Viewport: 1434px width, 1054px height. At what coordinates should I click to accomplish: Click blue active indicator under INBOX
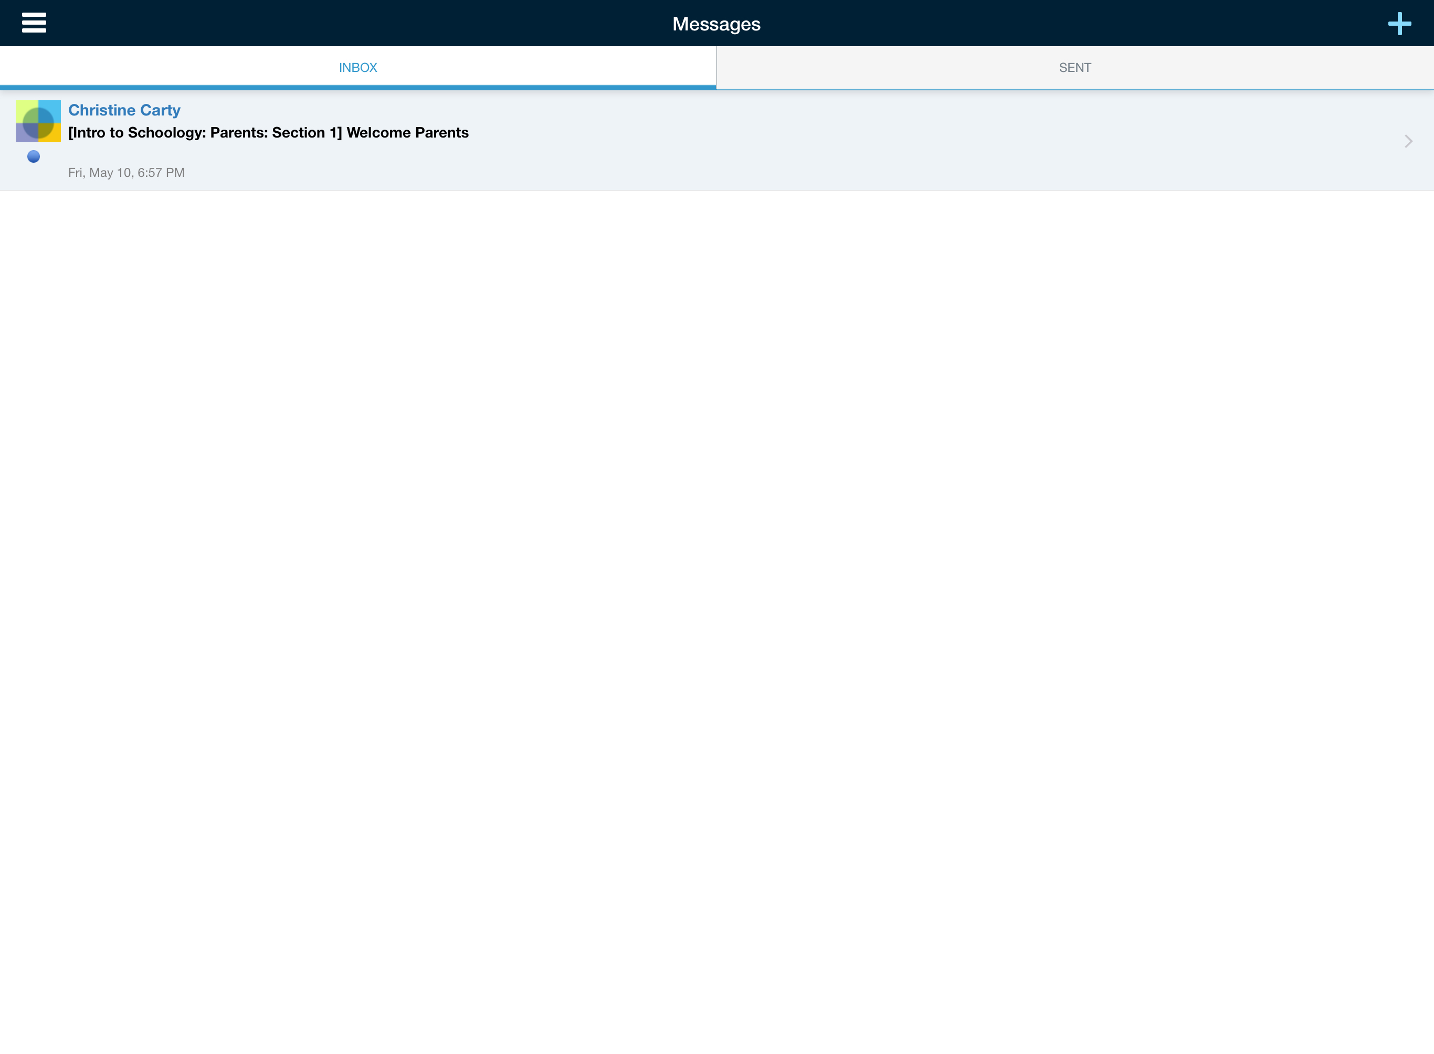358,87
